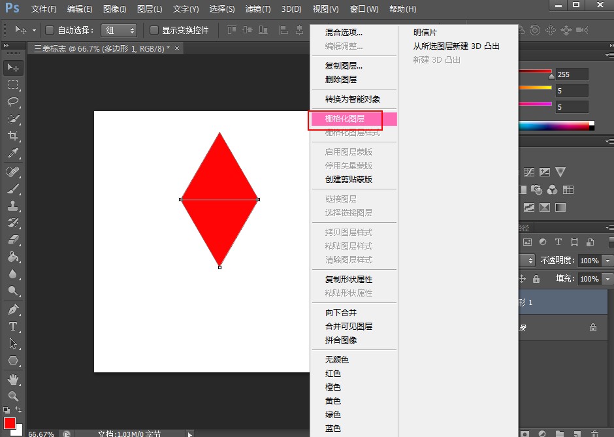Select the Eraser tool
Image resolution: width=614 pixels, height=437 pixels.
click(13, 240)
